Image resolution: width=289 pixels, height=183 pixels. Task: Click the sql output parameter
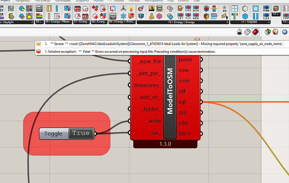(182, 102)
